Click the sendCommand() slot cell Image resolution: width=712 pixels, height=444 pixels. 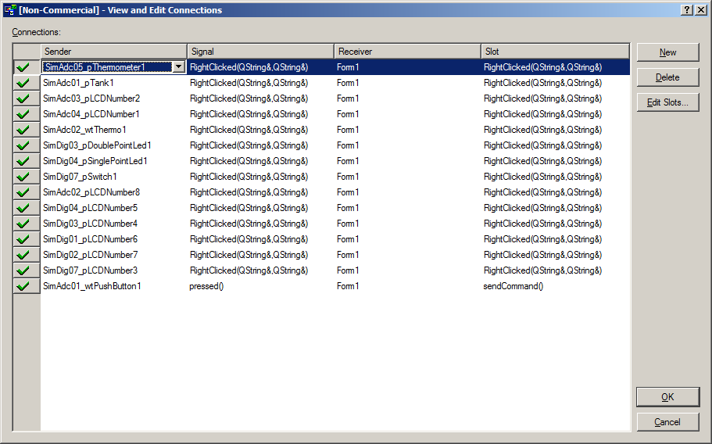[x=556, y=286]
